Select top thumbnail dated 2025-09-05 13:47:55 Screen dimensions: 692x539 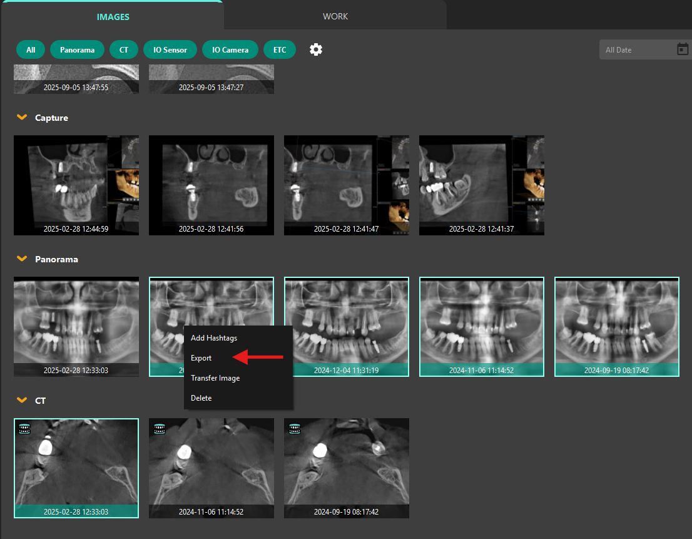pos(76,79)
